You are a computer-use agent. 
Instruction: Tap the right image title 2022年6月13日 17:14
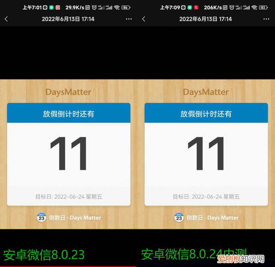[205, 19]
